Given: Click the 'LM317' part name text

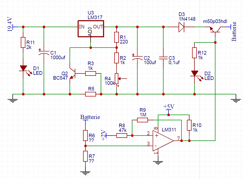Looking at the screenshot, I should [x=95, y=17].
